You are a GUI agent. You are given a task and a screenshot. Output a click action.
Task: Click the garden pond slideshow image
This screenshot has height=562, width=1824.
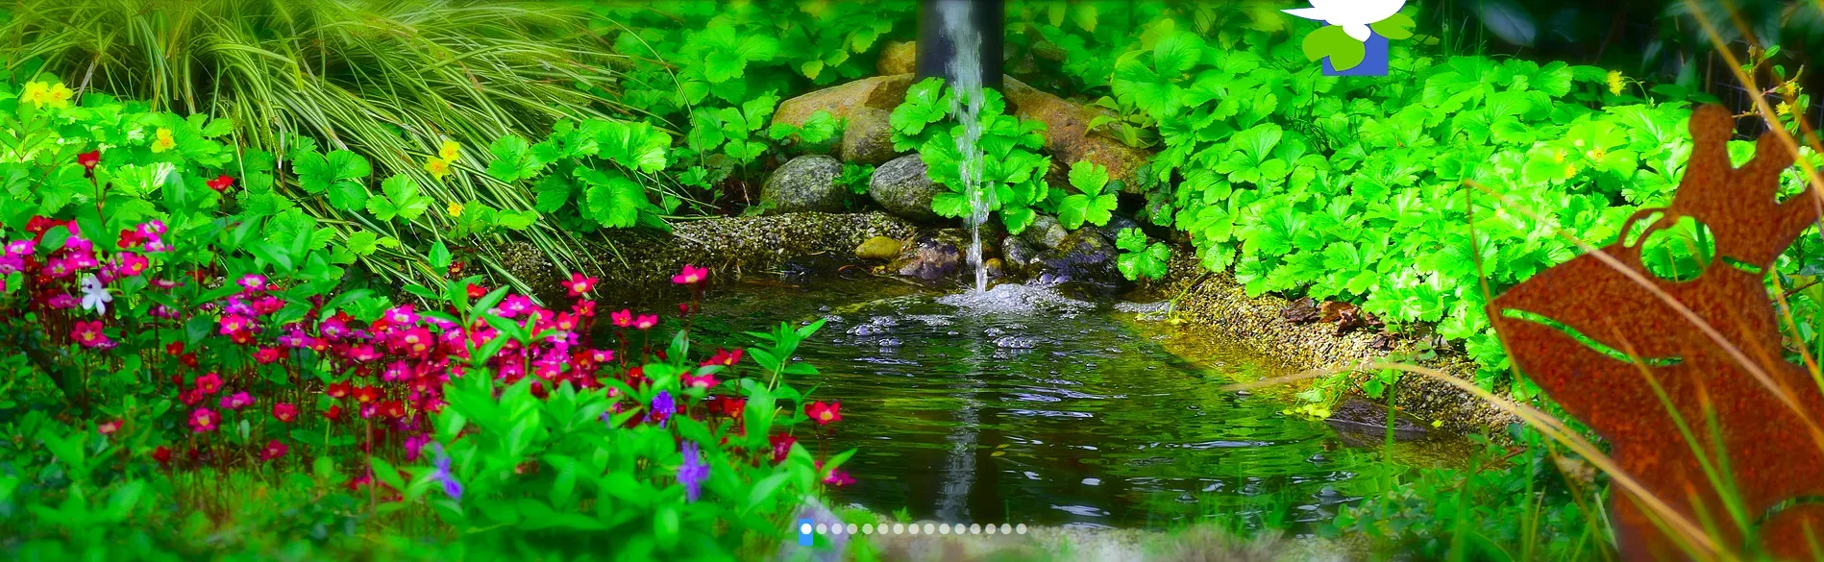(x=912, y=281)
